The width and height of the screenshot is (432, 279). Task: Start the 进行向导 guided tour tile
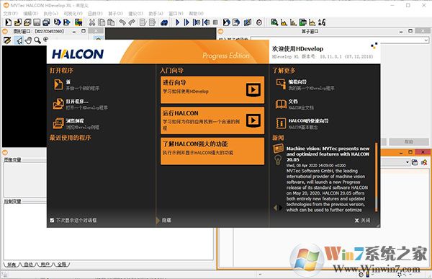[x=212, y=90]
